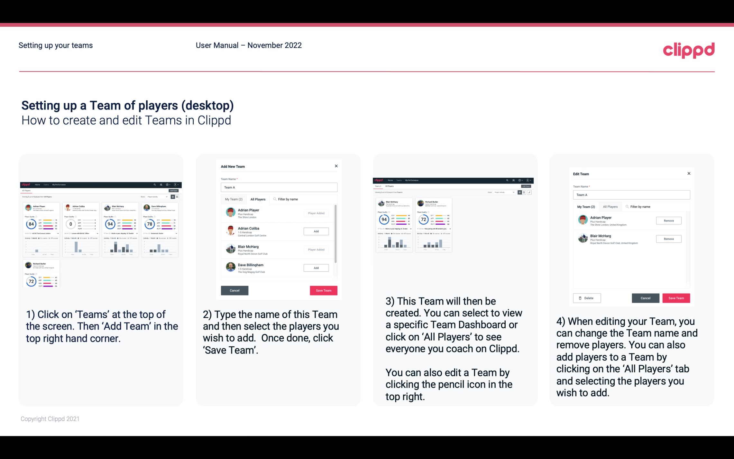The width and height of the screenshot is (734, 459).
Task: Select the My Team tab in Add New Team
Action: click(234, 199)
